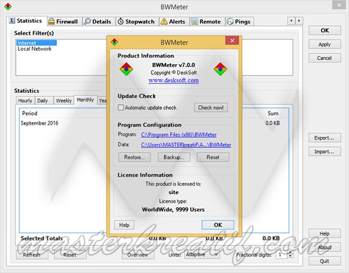Viewport: 349px width, 273px height.
Task: Click the warning triangle icon on Alerts tab
Action: 164,21
